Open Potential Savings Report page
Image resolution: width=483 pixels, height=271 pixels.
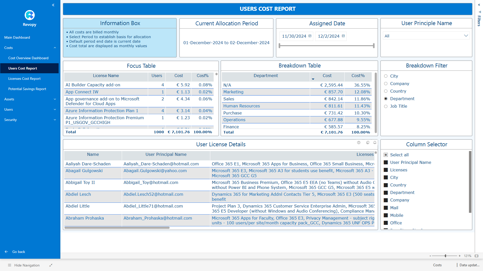click(x=27, y=89)
